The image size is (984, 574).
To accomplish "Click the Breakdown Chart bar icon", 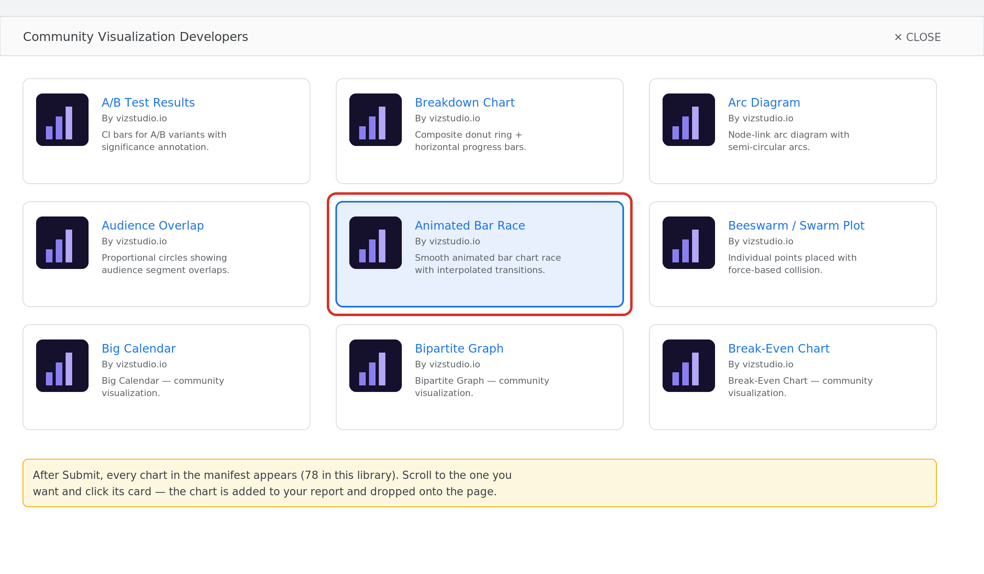I will 376,120.
